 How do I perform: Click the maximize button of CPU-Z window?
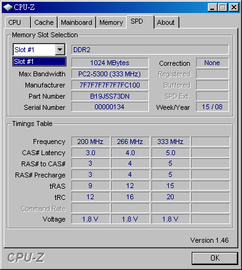[x=223, y=7]
